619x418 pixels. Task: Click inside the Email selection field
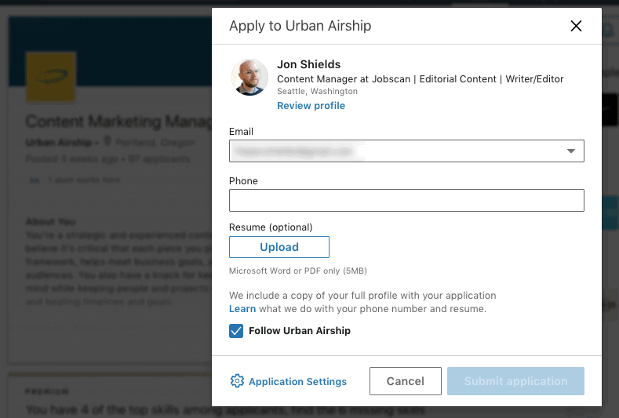point(392,151)
